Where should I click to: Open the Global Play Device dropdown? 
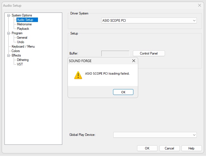(x=155, y=135)
